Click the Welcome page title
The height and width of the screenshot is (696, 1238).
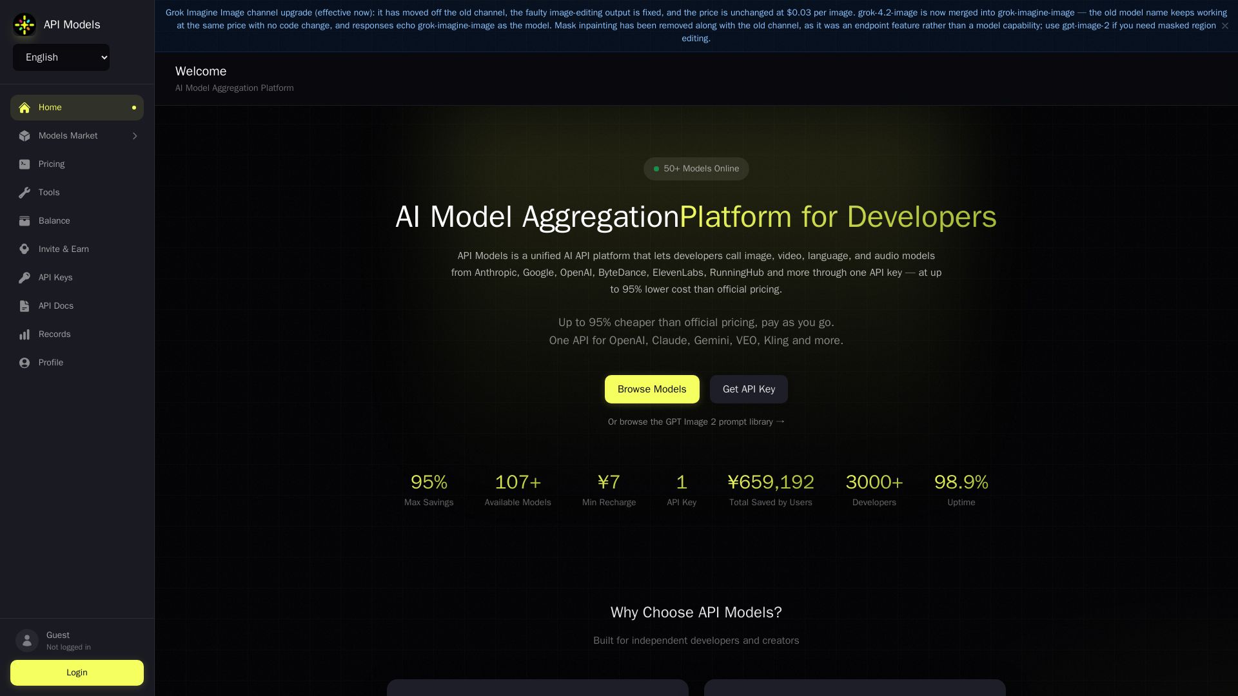(201, 72)
